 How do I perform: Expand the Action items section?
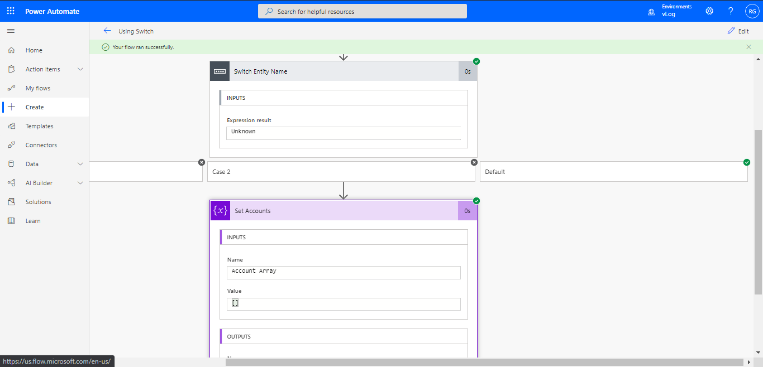click(80, 69)
